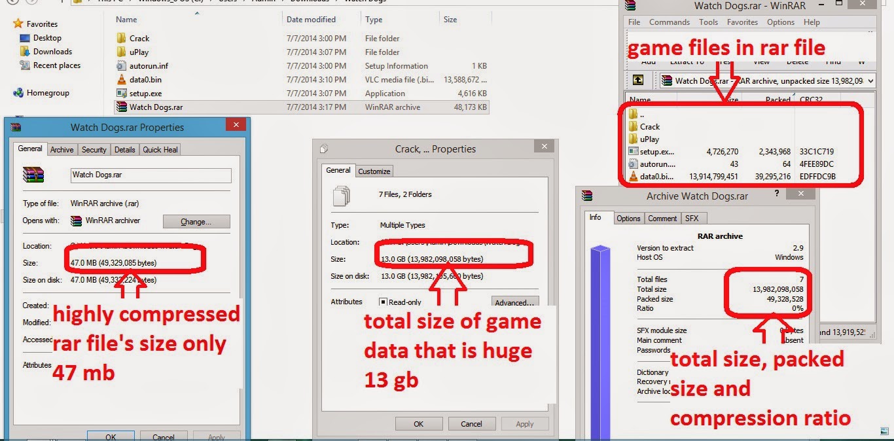
Task: Open WinRAR Favorites menu
Action: pos(742,22)
